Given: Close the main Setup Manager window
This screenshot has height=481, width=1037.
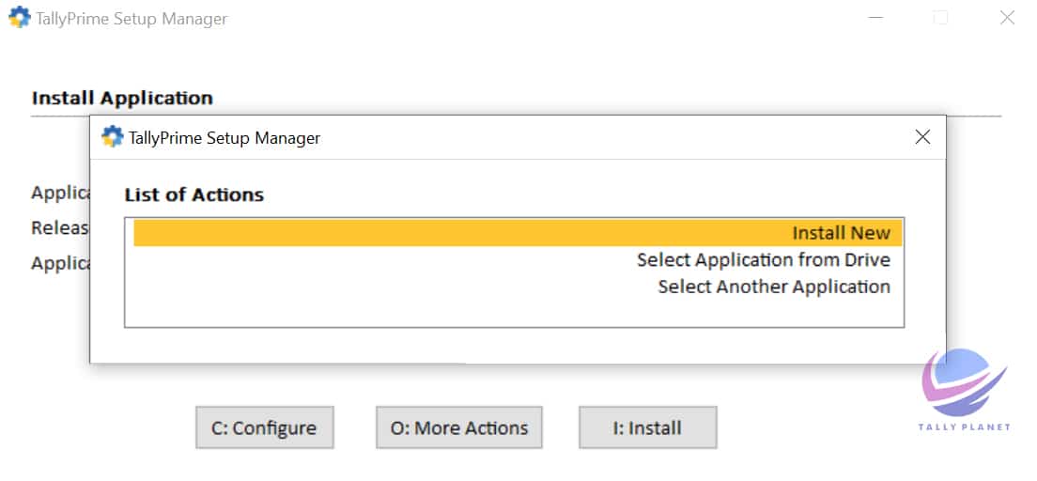Looking at the screenshot, I should click(x=1007, y=18).
